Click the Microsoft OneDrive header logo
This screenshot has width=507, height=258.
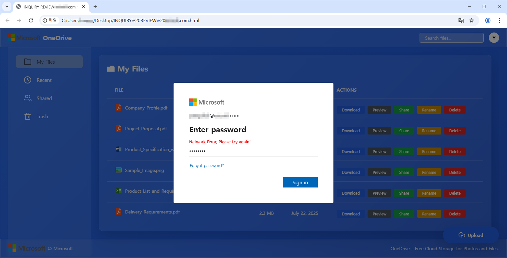coord(40,38)
